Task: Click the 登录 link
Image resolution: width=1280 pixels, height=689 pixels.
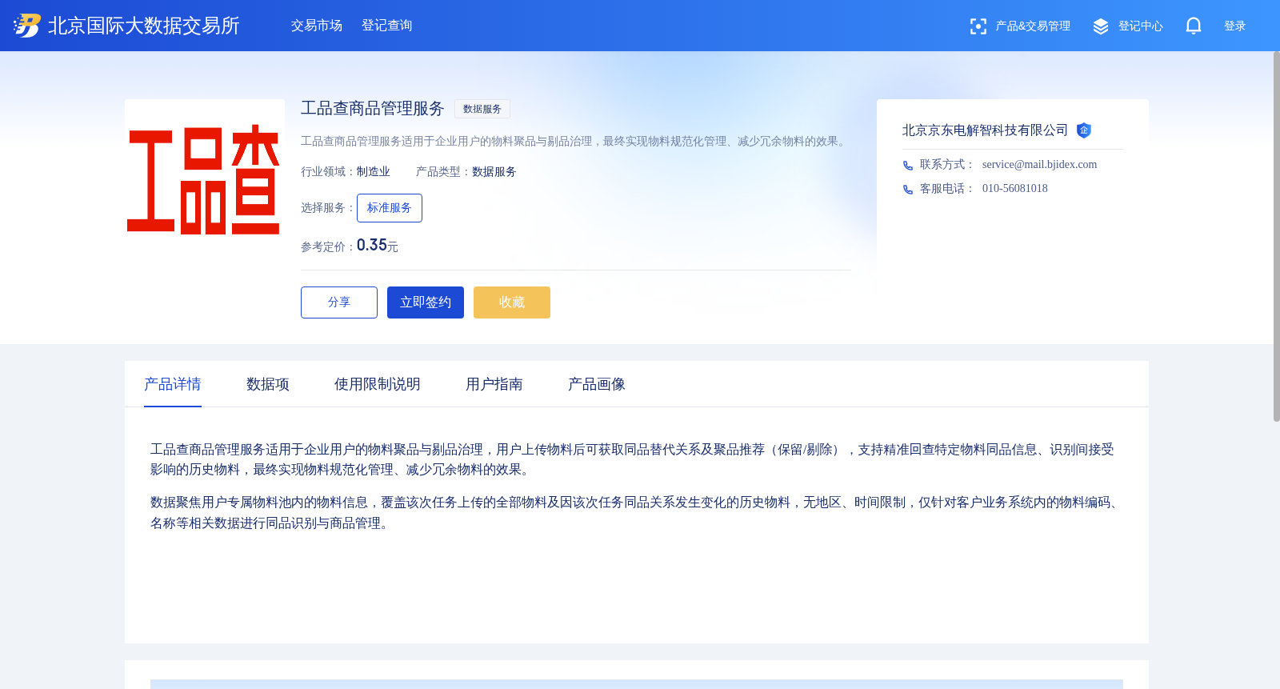Action: [x=1235, y=26]
